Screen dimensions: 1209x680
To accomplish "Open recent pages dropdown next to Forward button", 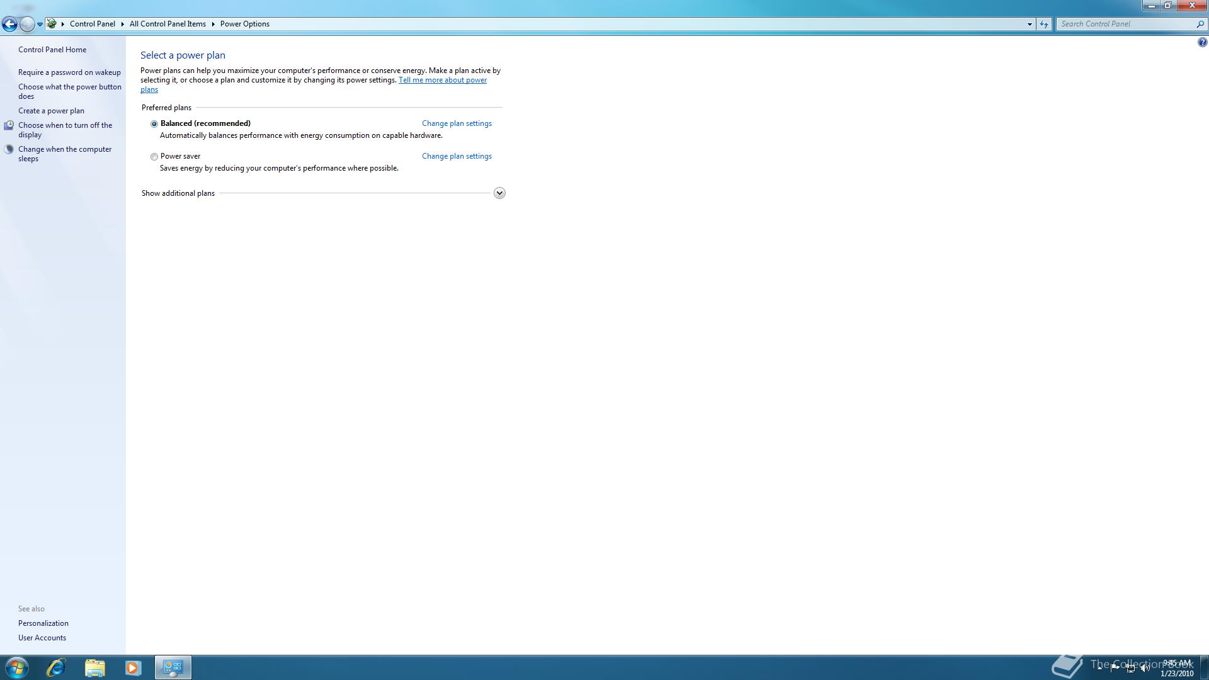I will [40, 24].
